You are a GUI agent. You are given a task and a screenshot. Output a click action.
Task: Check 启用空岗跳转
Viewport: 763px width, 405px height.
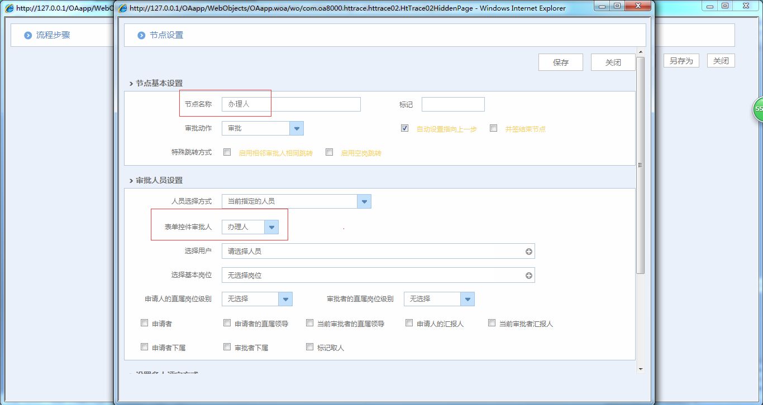coord(329,152)
